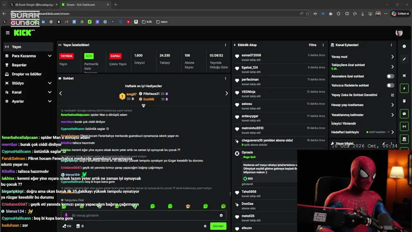The width and height of the screenshot is (412, 232).
Task: Open the LinkedIn bookmark icon
Action: pyautogui.click(x=43, y=22)
